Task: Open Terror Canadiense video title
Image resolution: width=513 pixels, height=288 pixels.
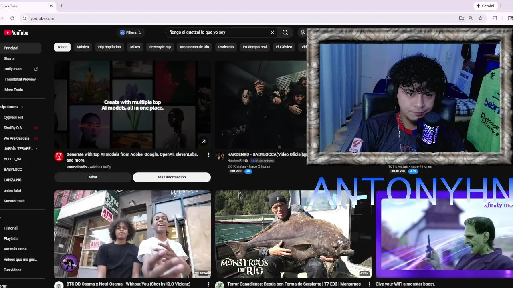Action: pos(294,284)
